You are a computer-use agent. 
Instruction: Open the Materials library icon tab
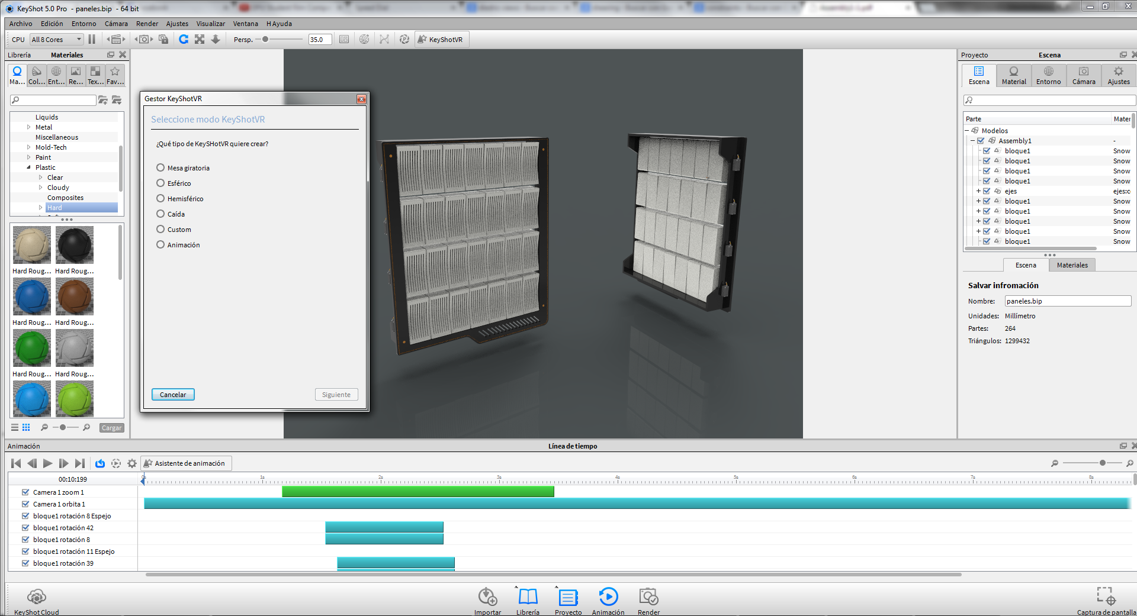coord(17,75)
